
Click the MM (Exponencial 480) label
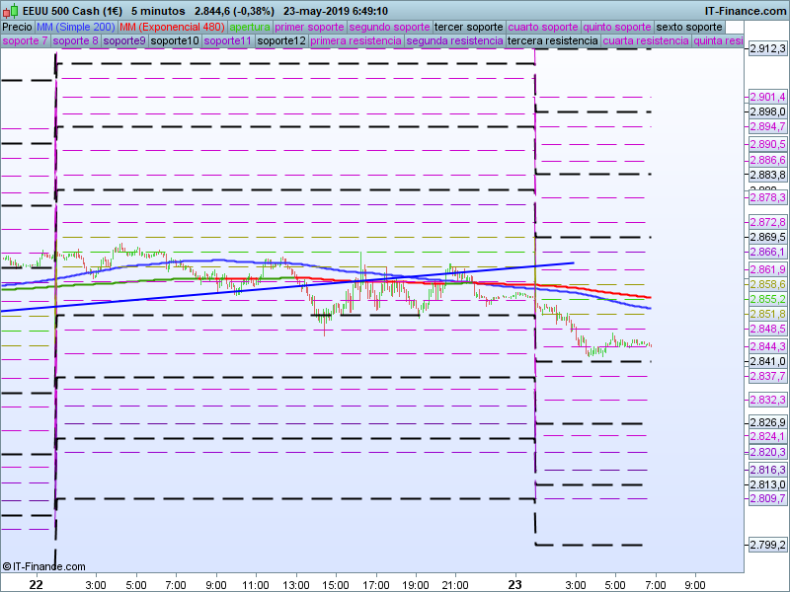(x=172, y=27)
